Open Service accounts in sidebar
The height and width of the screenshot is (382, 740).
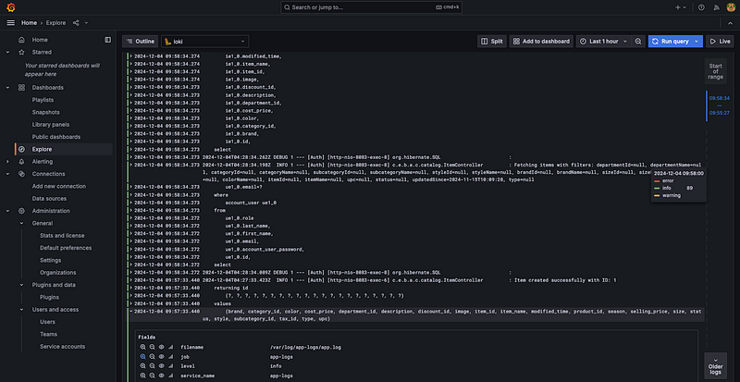pos(62,347)
